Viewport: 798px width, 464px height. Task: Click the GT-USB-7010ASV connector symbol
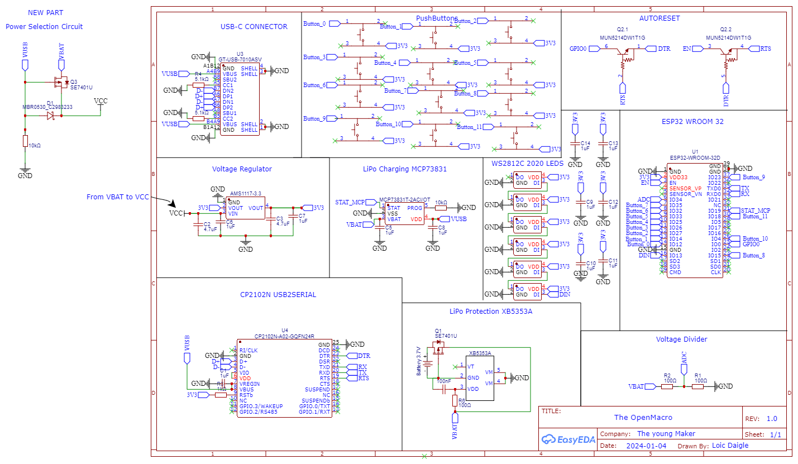click(x=240, y=98)
